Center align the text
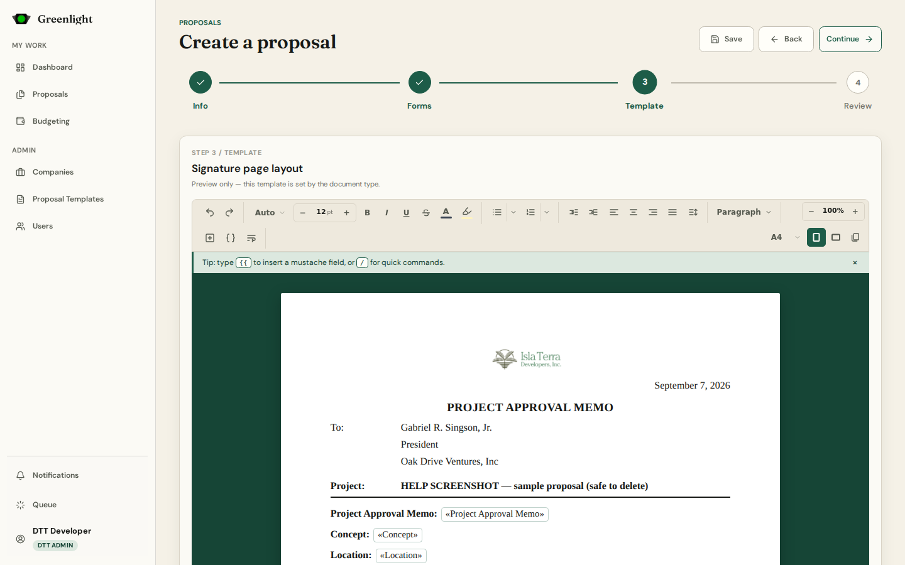This screenshot has height=565, width=905. coord(633,213)
